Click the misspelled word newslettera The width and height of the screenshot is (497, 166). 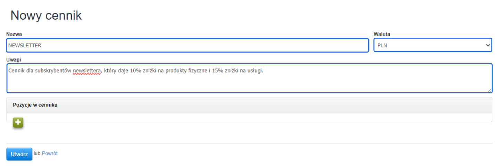point(86,71)
